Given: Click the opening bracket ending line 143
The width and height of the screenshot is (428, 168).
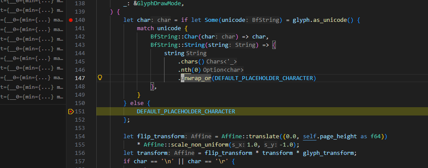Looking at the screenshot, I should (x=274, y=45).
